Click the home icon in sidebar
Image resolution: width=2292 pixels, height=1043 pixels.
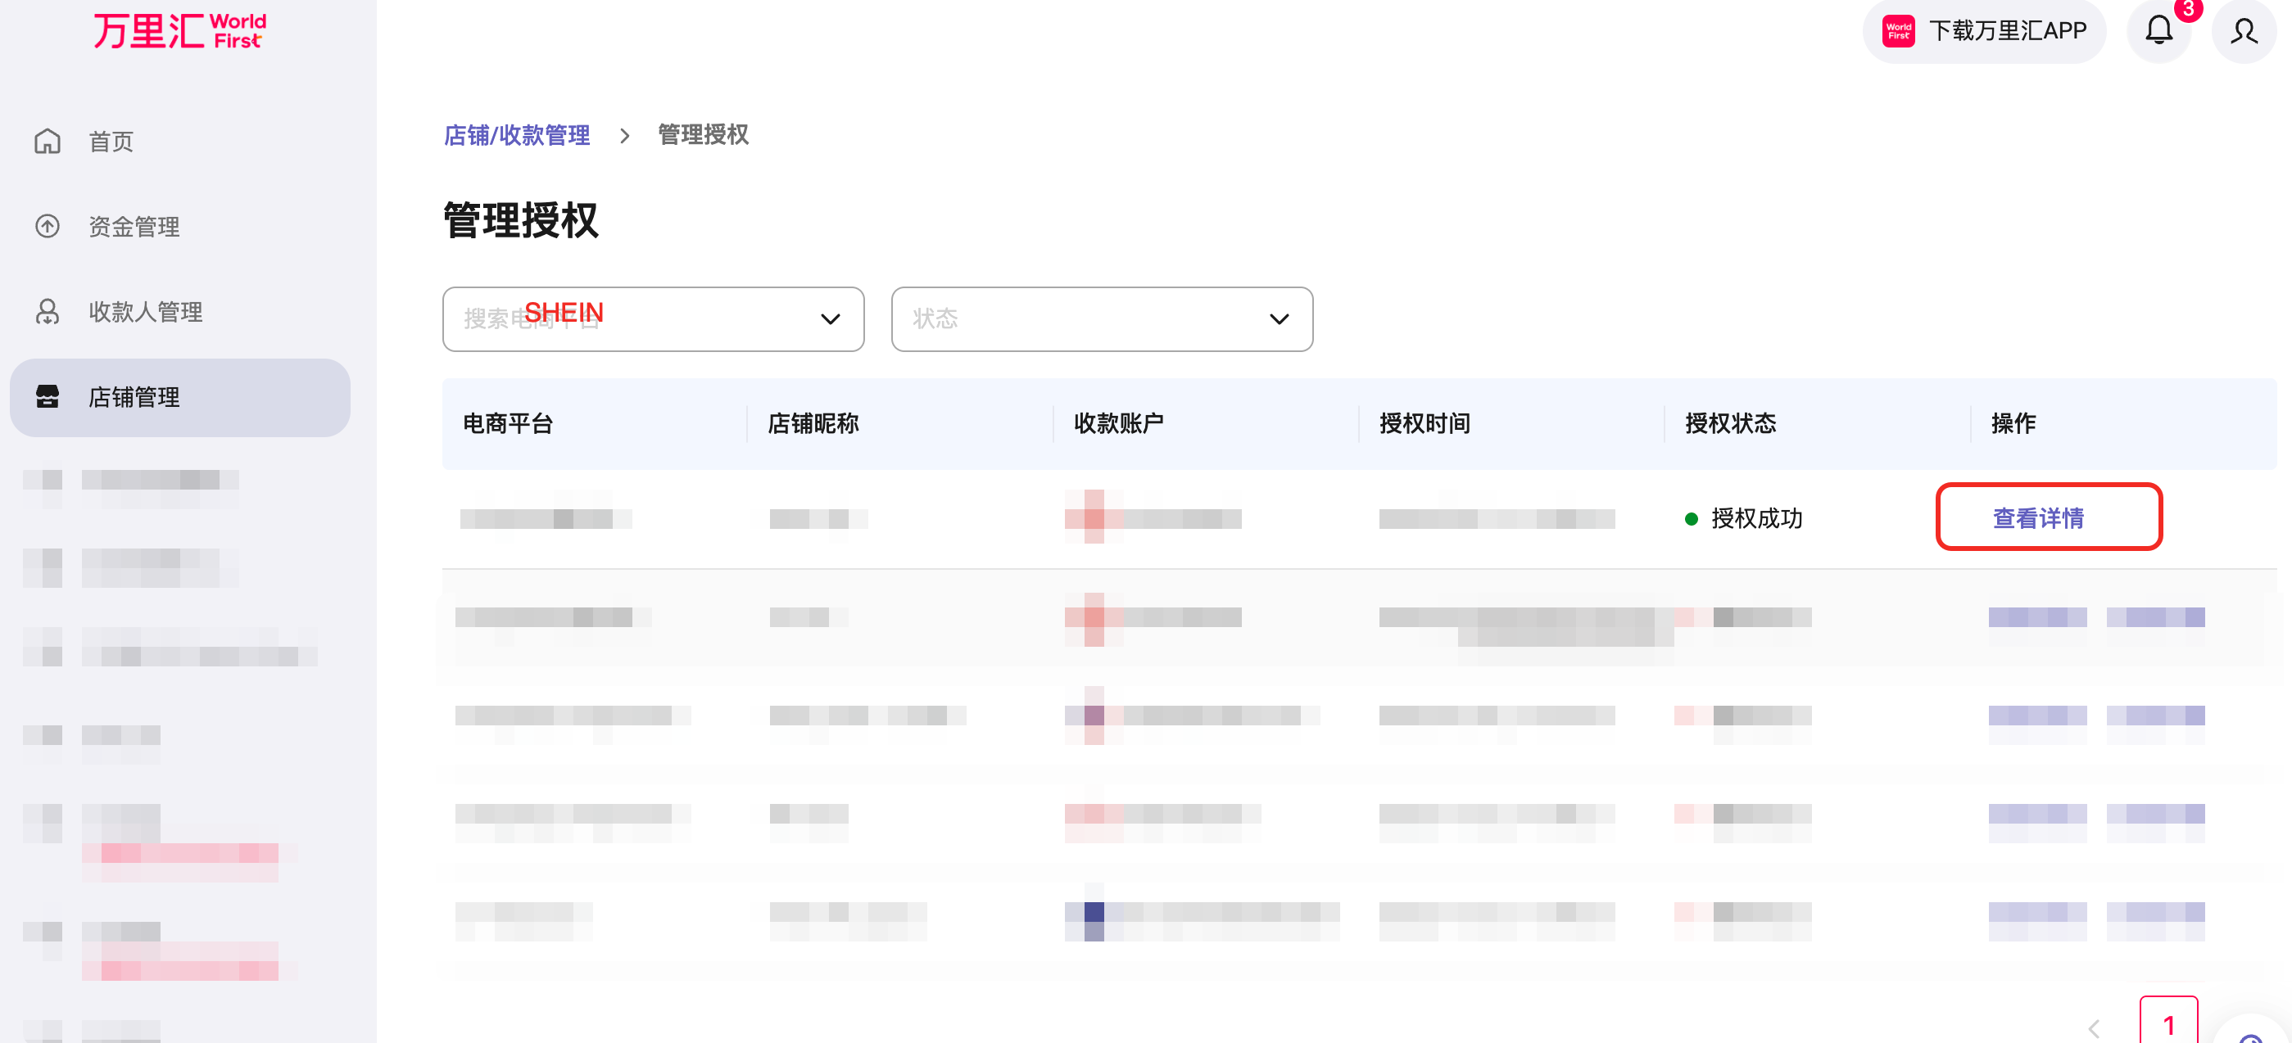(48, 142)
